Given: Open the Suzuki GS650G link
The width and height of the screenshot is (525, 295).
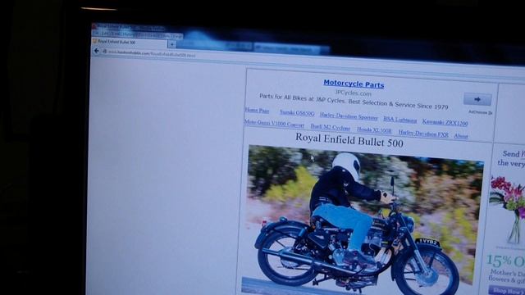Looking at the screenshot, I should (297, 113).
